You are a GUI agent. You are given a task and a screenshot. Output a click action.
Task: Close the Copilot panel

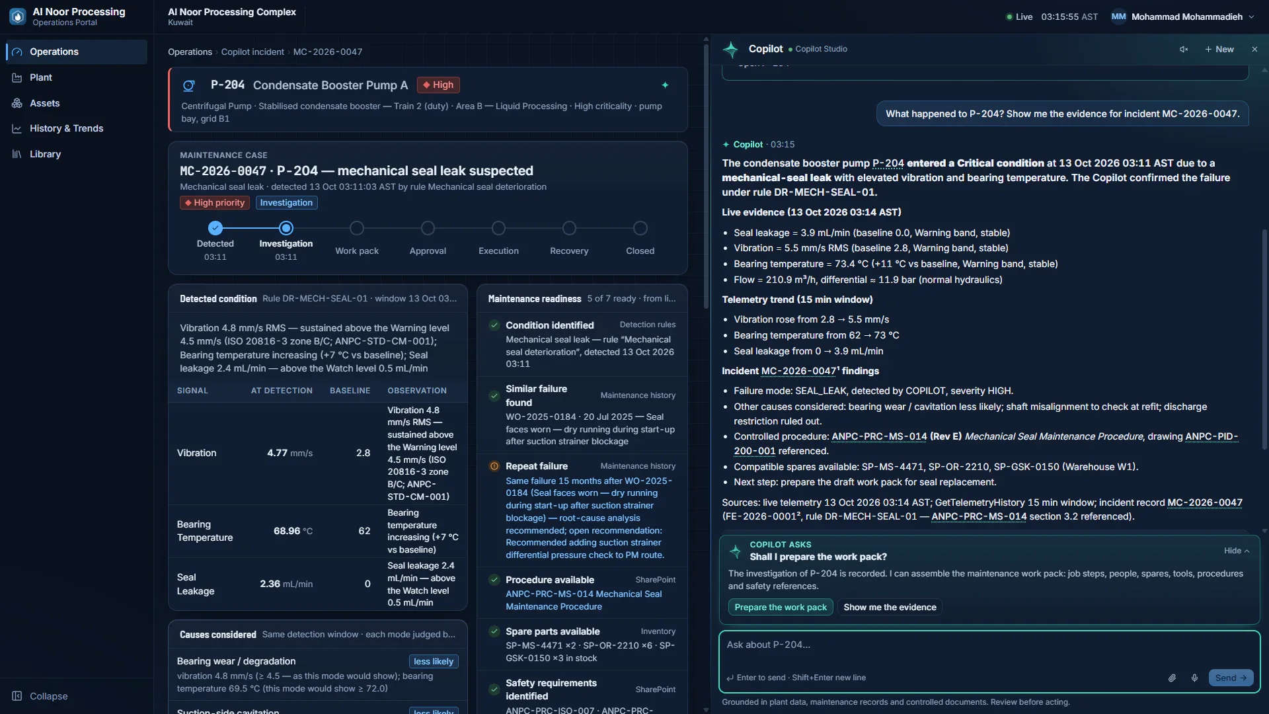coord(1254,49)
